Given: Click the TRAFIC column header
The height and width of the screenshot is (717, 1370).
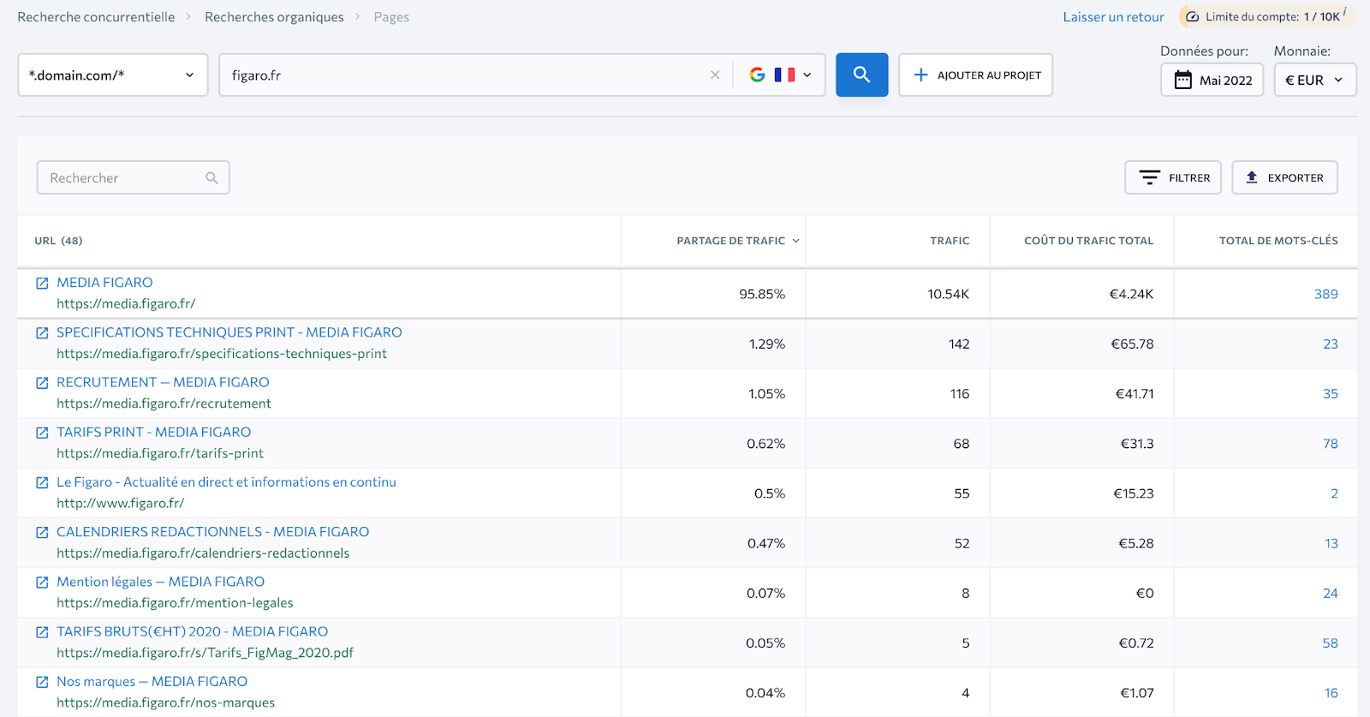Looking at the screenshot, I should pos(950,241).
